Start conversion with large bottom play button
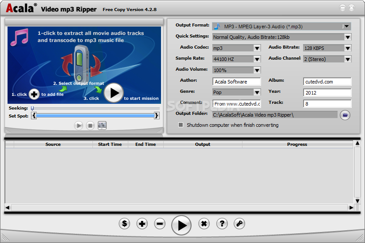Image resolution: width=365 pixels, height=243 pixels. [181, 225]
